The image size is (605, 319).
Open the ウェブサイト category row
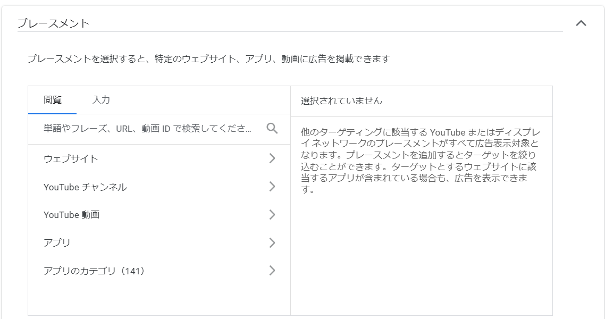tap(159, 158)
